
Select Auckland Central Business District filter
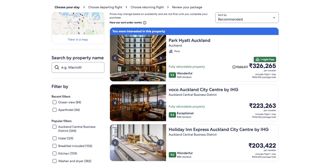click(54, 127)
